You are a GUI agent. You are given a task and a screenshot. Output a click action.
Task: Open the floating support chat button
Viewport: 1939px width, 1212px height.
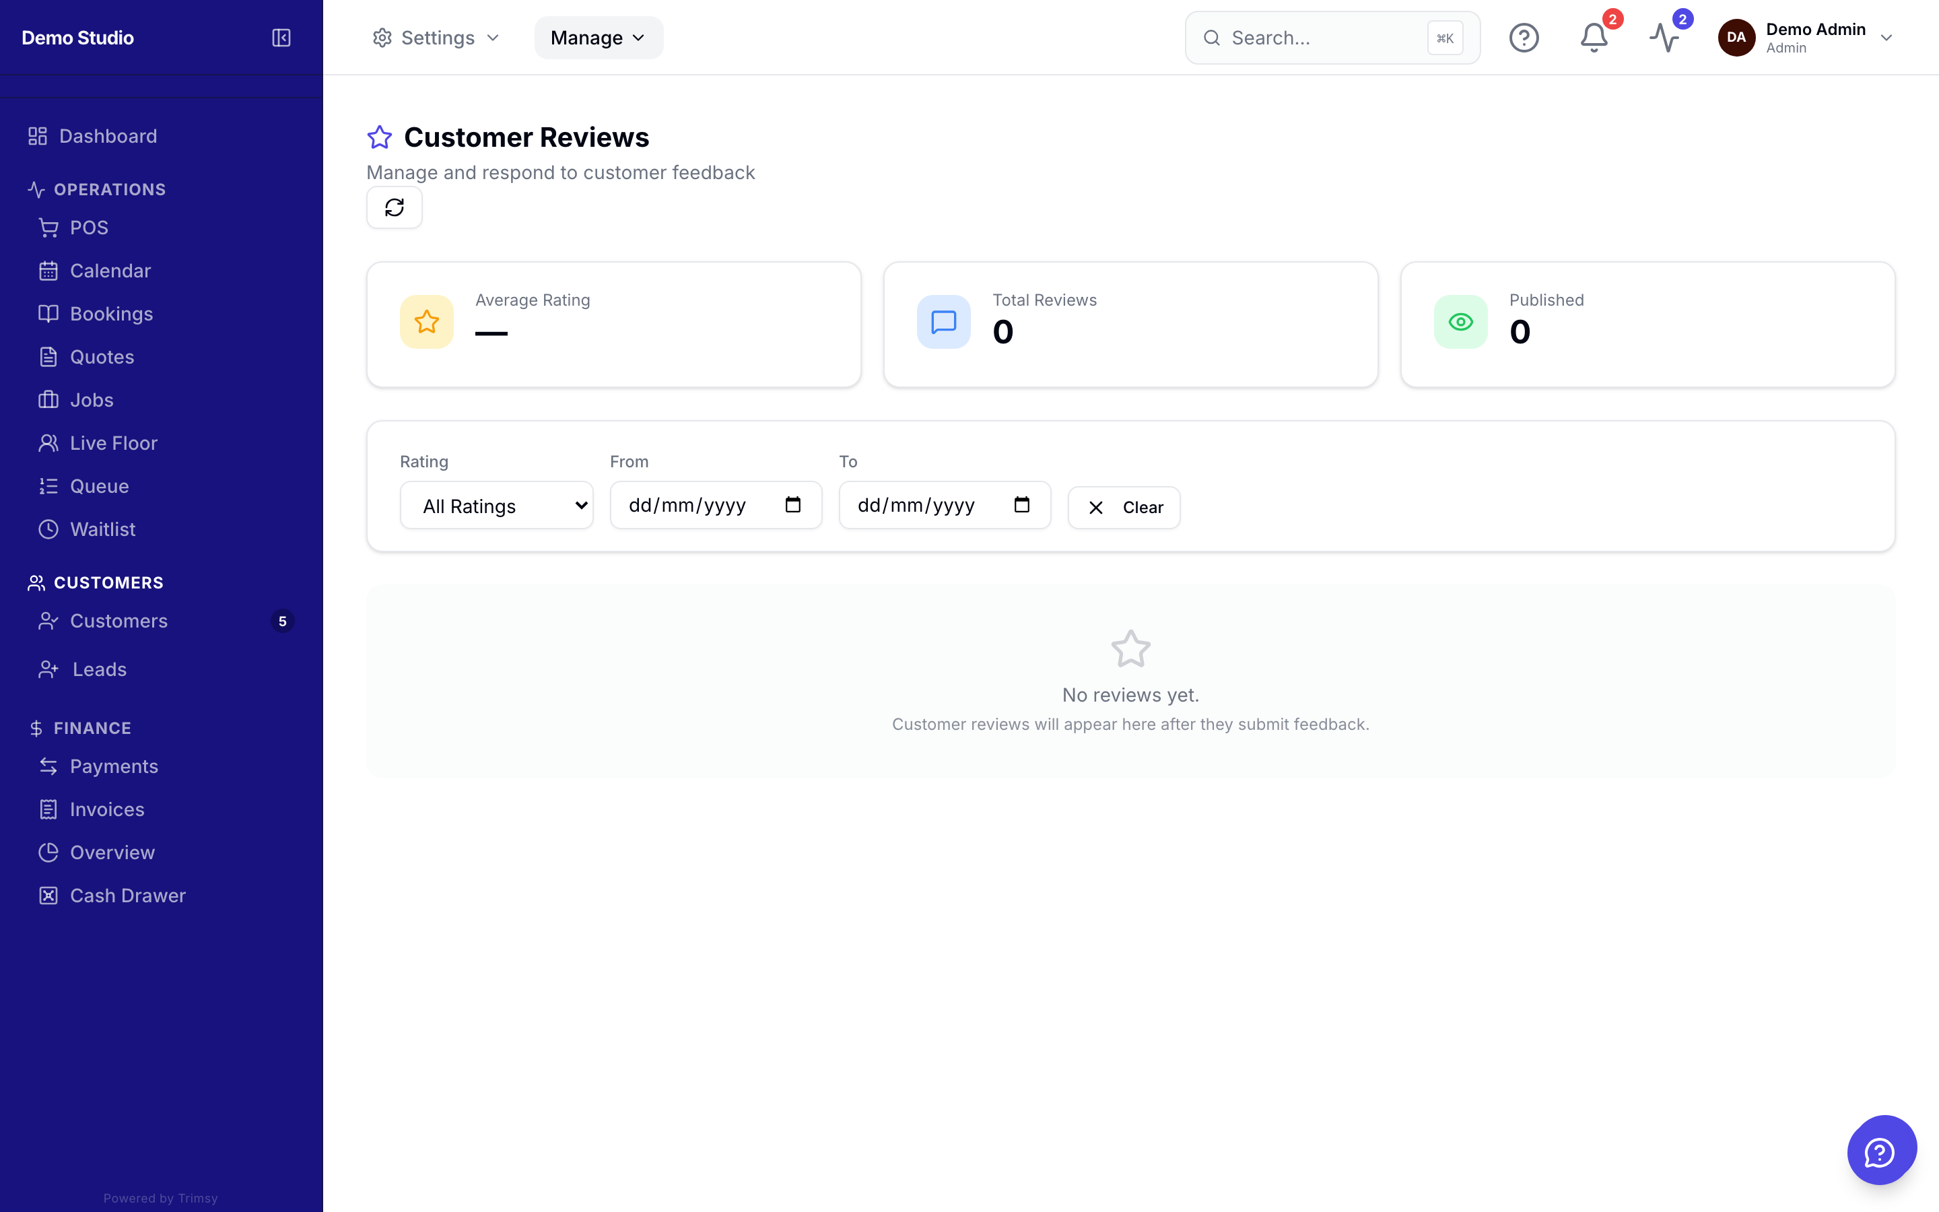pyautogui.click(x=1881, y=1149)
